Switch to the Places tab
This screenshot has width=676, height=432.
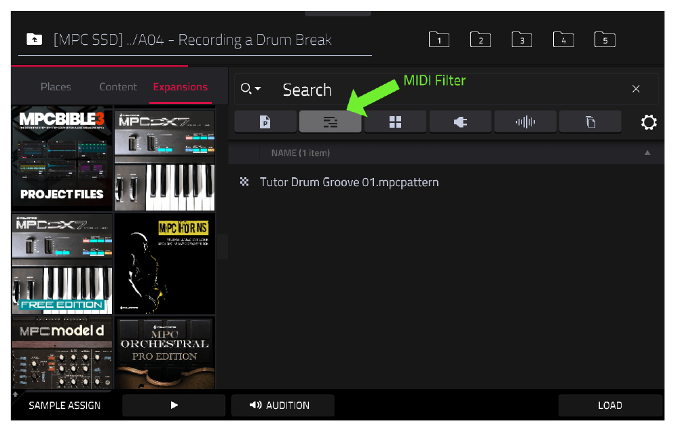point(56,87)
